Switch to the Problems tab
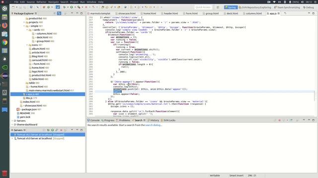This screenshot has width=318, height=178. click(x=123, y=120)
